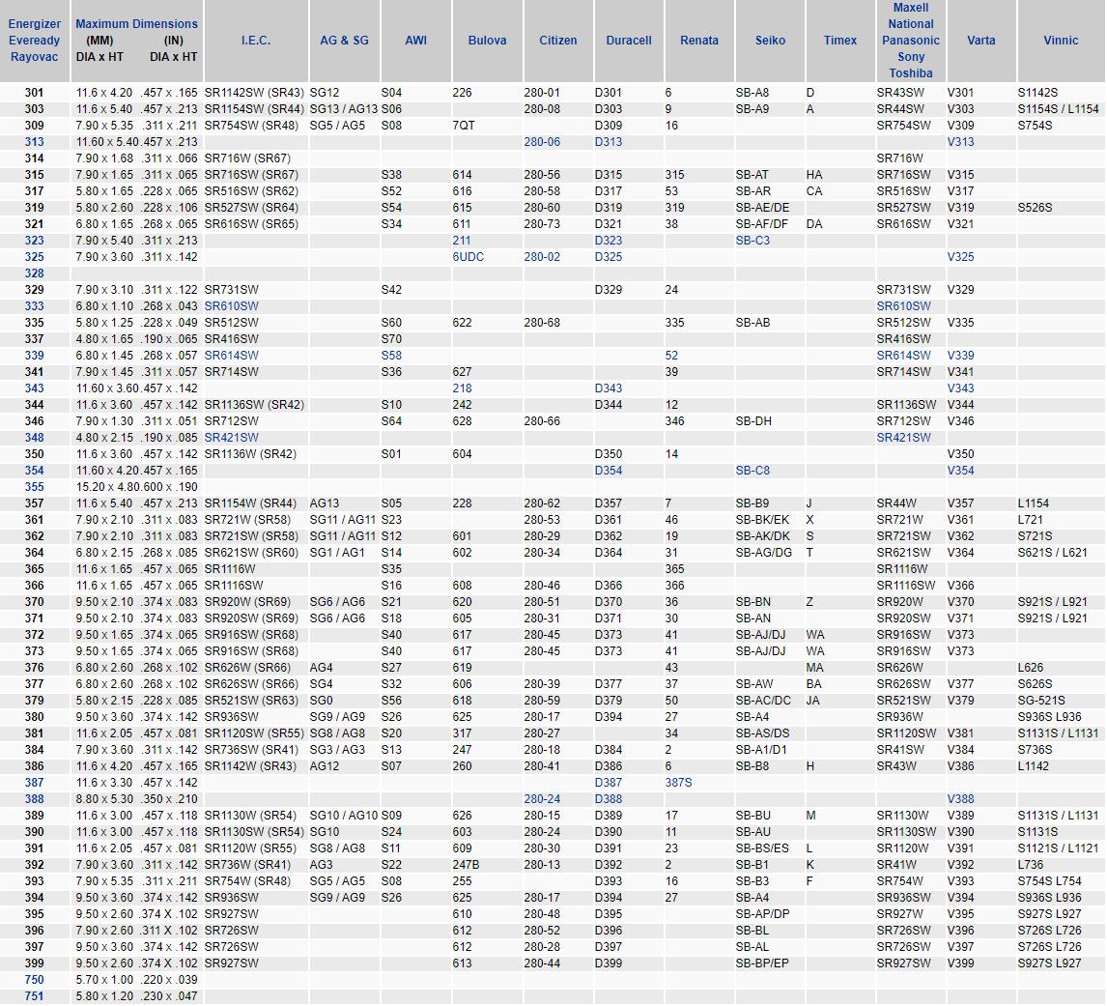1107x1006 pixels.
Task: Open battery model 750 link
Action: point(34,980)
